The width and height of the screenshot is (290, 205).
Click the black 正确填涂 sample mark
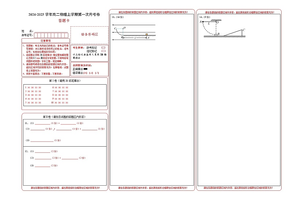85,69
